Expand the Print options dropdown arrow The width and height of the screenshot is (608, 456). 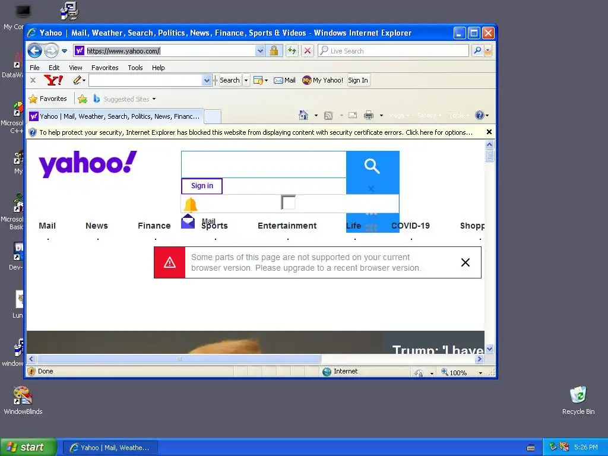tap(381, 116)
